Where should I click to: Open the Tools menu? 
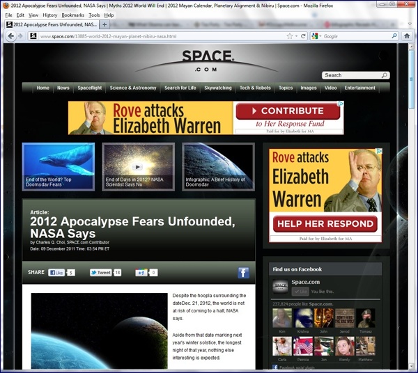(x=94, y=15)
